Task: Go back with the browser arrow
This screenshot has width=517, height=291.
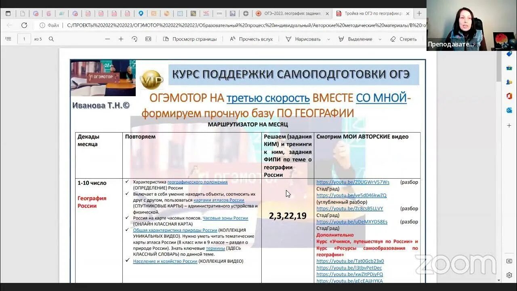Action: pos(10,25)
